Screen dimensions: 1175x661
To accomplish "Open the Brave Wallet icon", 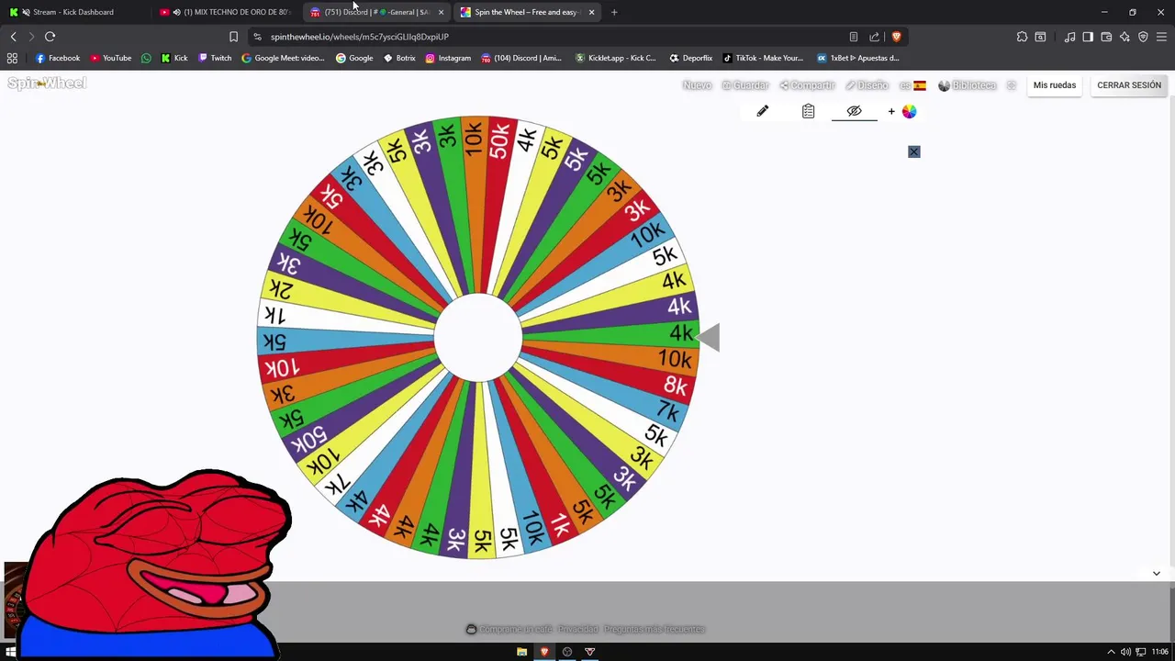I will click(x=1106, y=37).
